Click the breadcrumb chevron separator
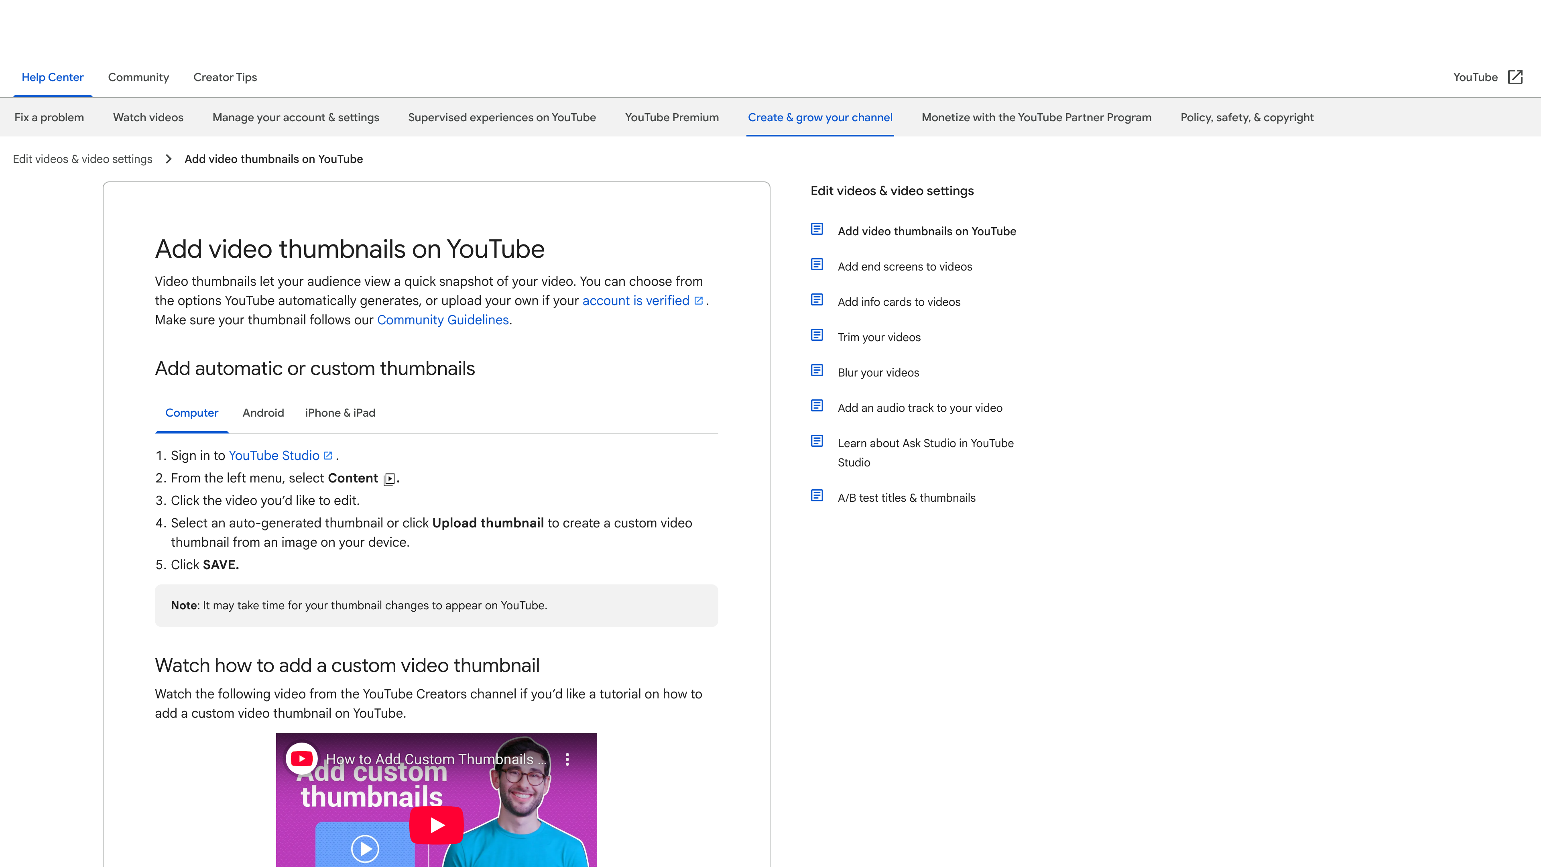Screen dimensions: 1541x867 click(x=169, y=159)
